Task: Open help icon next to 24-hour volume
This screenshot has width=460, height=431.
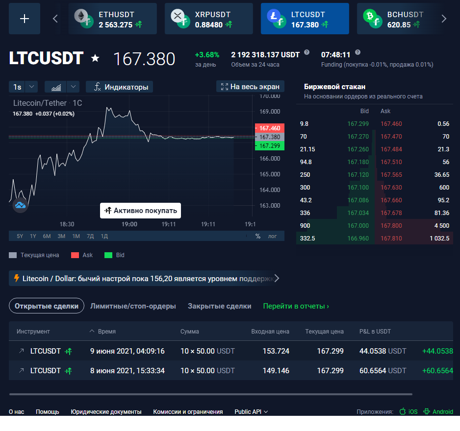Action: 307,52
